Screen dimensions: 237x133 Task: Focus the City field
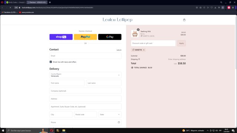(x=61, y=115)
